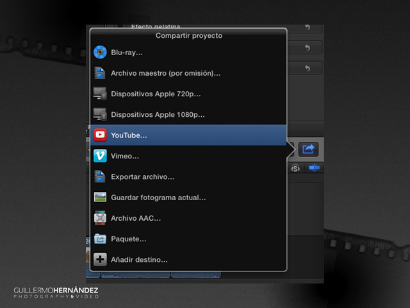
Task: Choose Exportar archivo option
Action: (188, 176)
